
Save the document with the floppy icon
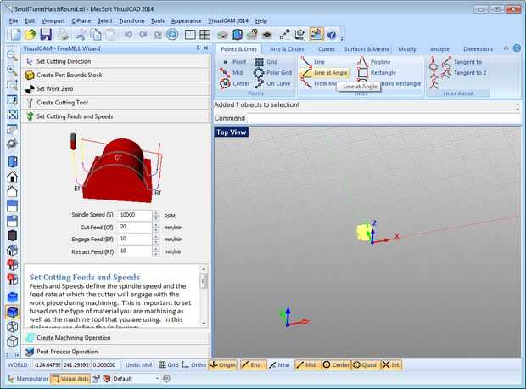pos(46,34)
